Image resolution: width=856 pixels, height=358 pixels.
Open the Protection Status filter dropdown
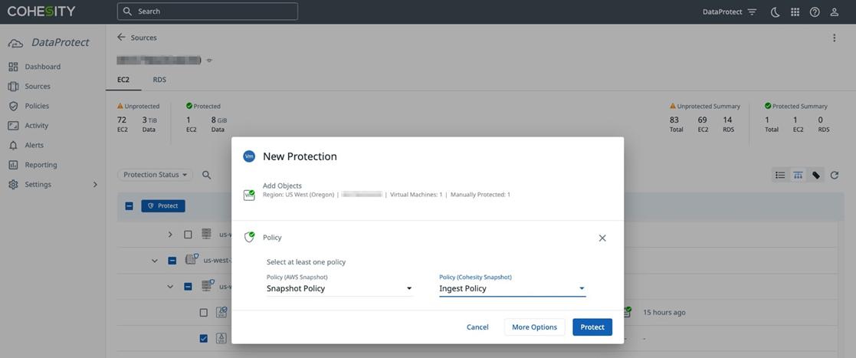(x=155, y=175)
